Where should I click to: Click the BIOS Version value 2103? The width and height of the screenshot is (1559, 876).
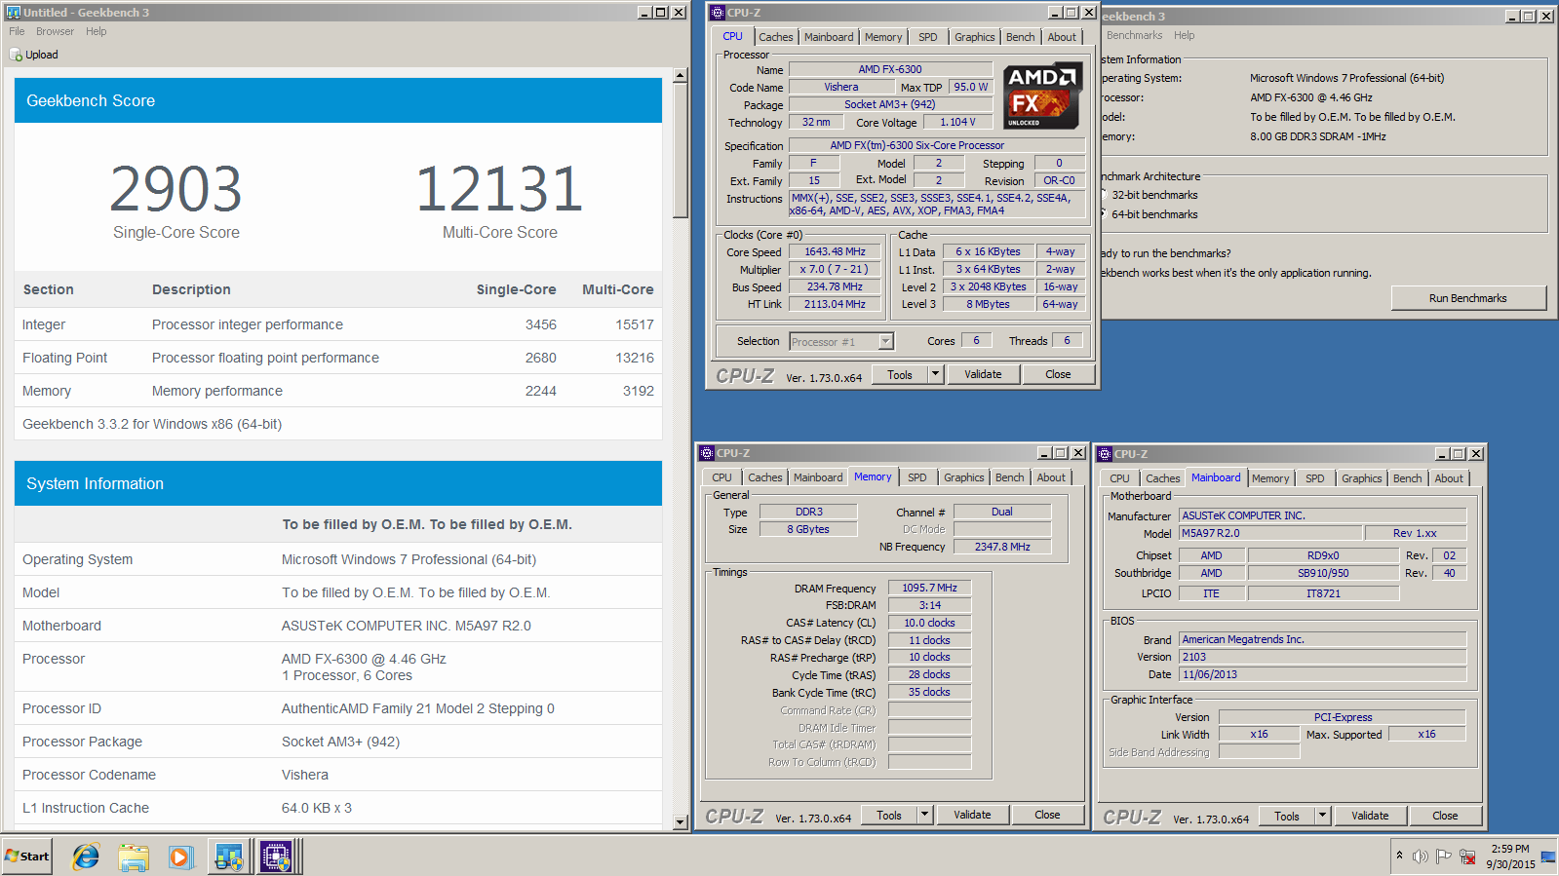(x=1322, y=657)
